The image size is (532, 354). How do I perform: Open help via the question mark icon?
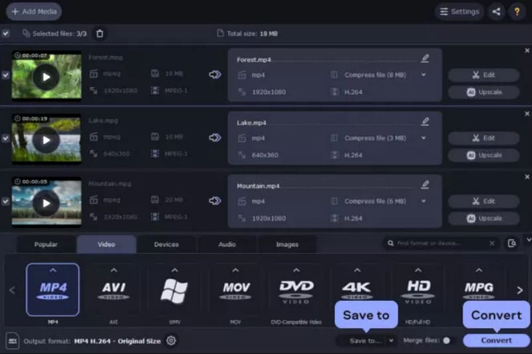click(517, 11)
